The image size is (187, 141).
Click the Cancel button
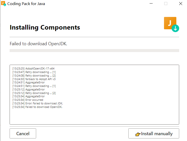(23, 133)
